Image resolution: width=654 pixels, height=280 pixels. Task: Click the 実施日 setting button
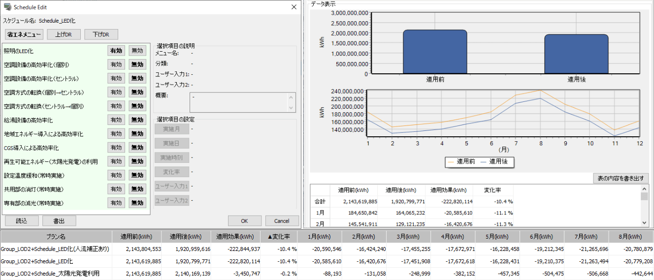(172, 143)
